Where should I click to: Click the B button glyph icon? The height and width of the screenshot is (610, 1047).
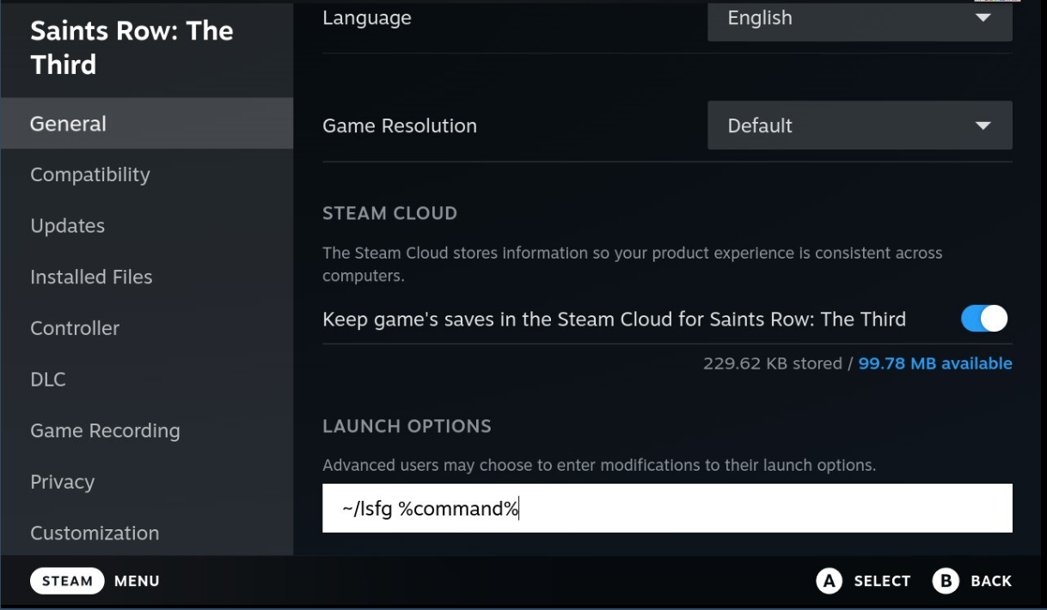[945, 581]
